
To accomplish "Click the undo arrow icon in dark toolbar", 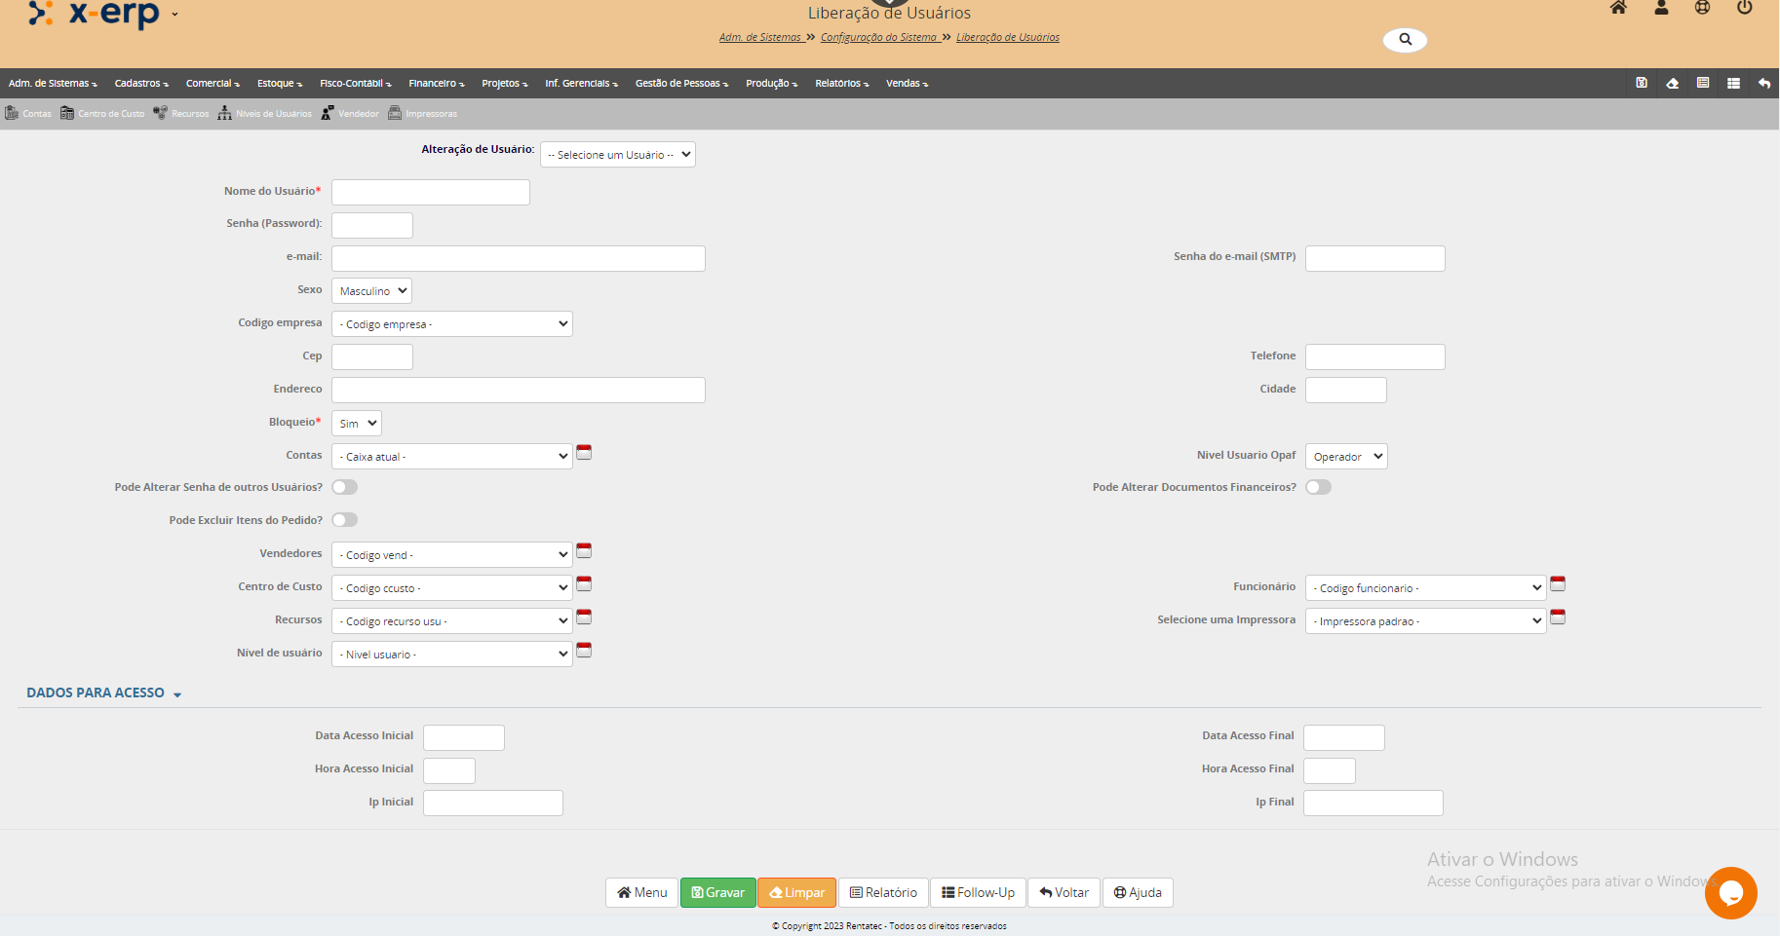I will pos(1763,83).
